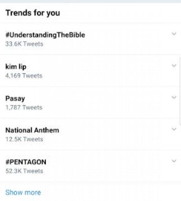Click the 12.5K Tweets count

point(24,139)
